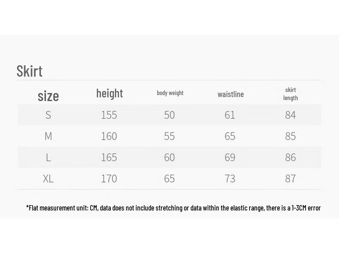Click the height column header
Image resolution: width=339 pixels, height=254 pixels.
[110, 93]
